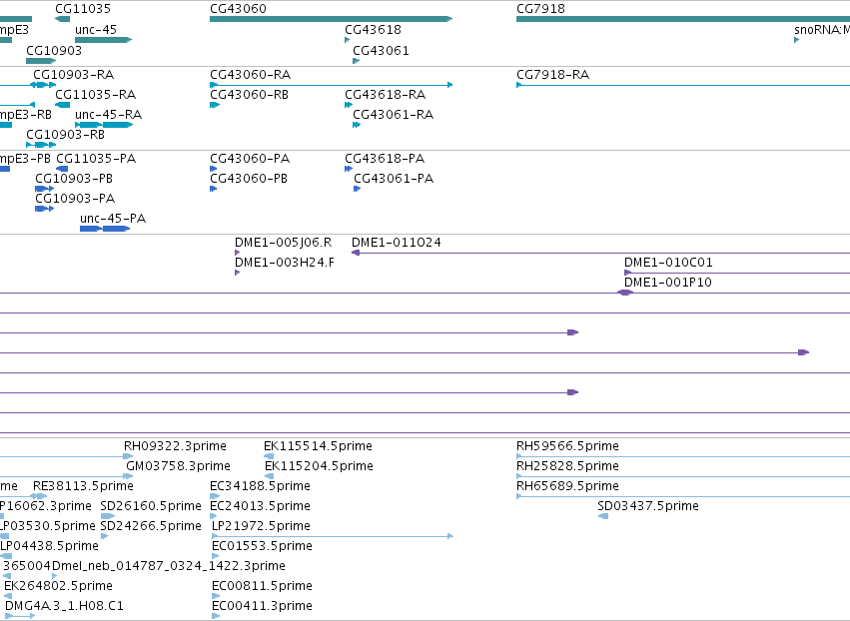Click the DME1-011O24 feature label

click(x=397, y=243)
